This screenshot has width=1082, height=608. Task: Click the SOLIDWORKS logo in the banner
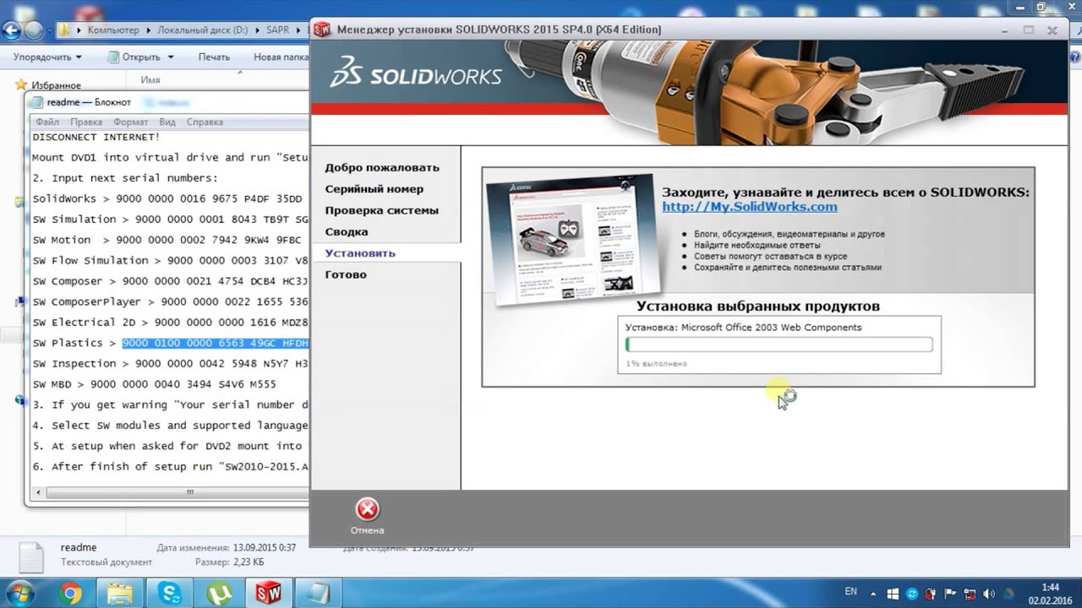click(x=416, y=73)
